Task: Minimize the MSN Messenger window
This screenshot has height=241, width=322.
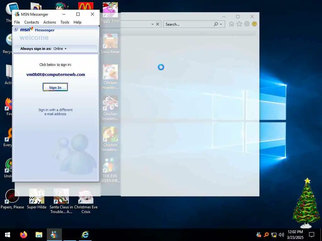Action: pyautogui.click(x=64, y=14)
